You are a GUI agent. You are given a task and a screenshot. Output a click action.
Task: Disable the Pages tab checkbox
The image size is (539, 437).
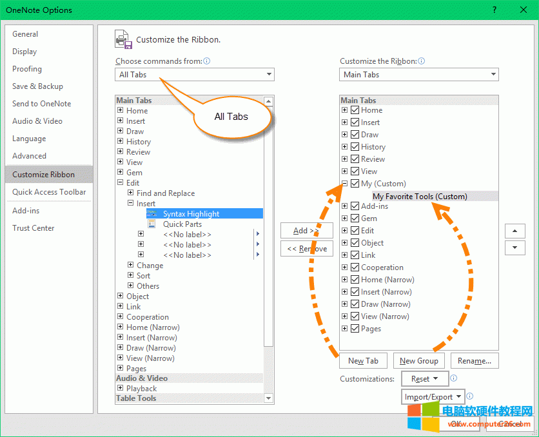pos(355,329)
